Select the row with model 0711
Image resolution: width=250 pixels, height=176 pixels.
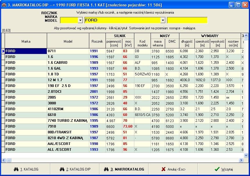point(123,51)
